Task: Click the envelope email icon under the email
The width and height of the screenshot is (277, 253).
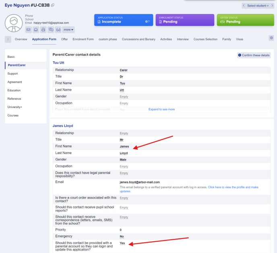Action: tap(28, 30)
